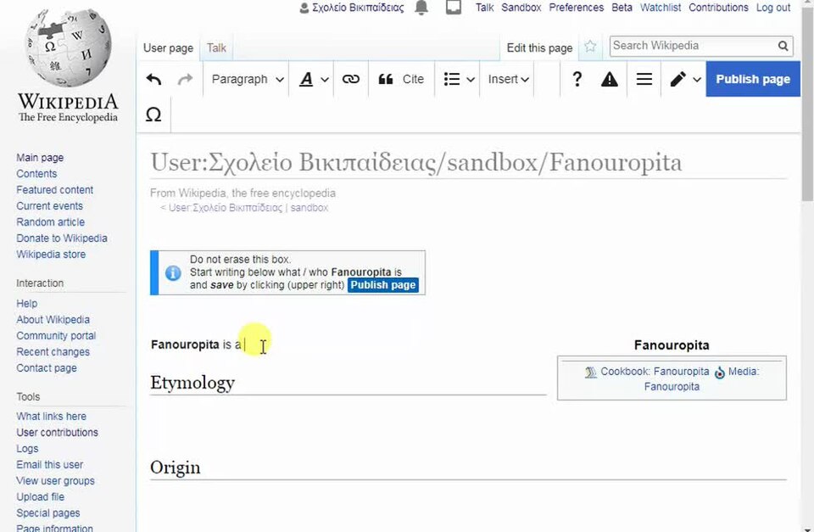The width and height of the screenshot is (814, 532).
Task: Open the Watchlist link
Action: pos(661,8)
